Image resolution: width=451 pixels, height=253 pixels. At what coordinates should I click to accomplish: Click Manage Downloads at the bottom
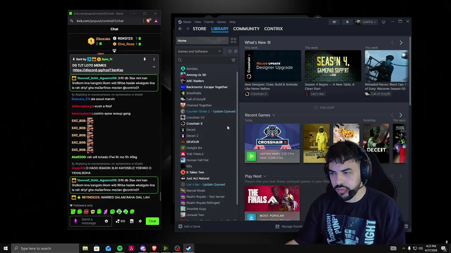(289, 226)
